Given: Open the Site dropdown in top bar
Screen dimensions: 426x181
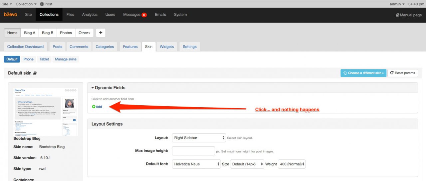Looking at the screenshot, I should (x=7, y=4).
